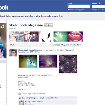This screenshot has height=105, width=105.
Task: Expand the Top Posts filter dropdown
Action: click(x=76, y=45)
